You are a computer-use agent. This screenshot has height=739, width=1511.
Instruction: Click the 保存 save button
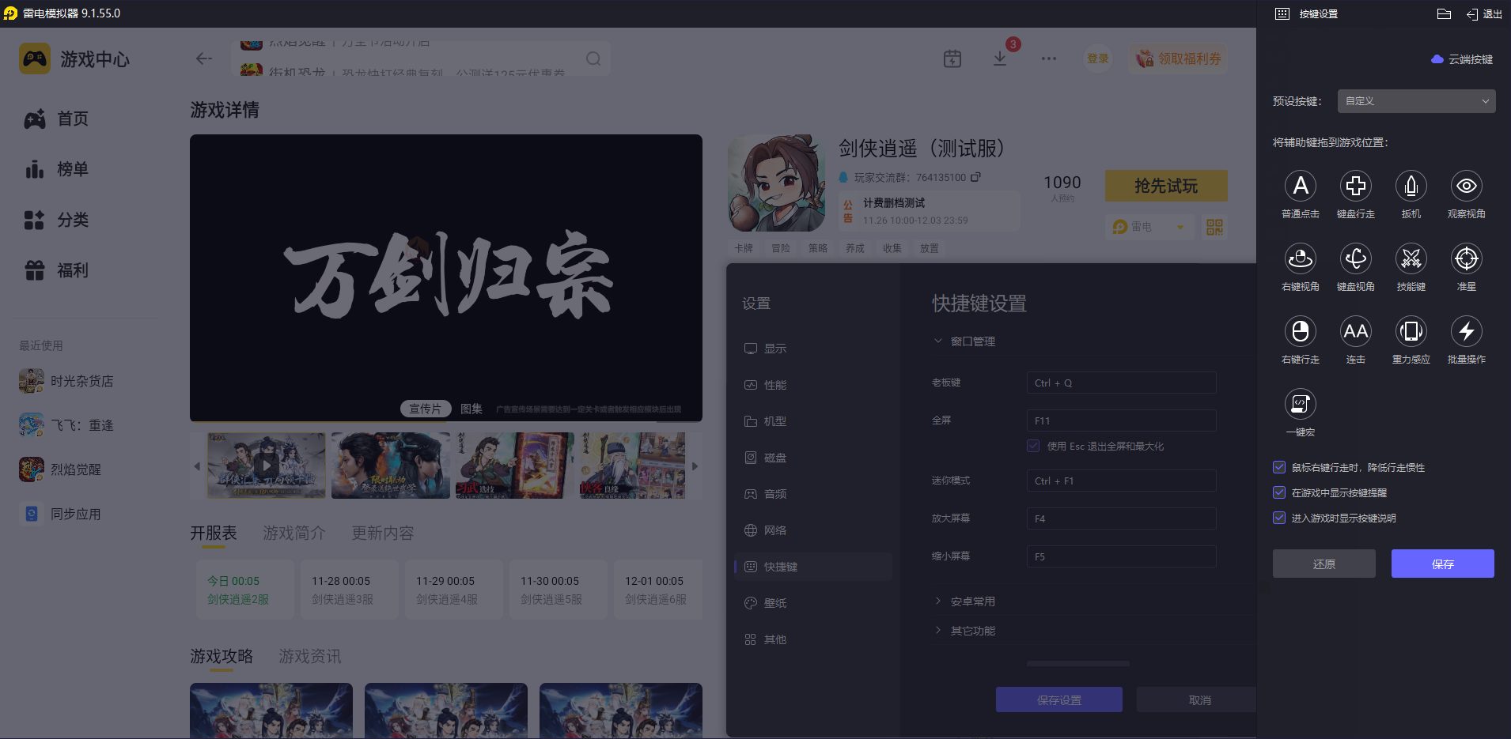coord(1441,564)
